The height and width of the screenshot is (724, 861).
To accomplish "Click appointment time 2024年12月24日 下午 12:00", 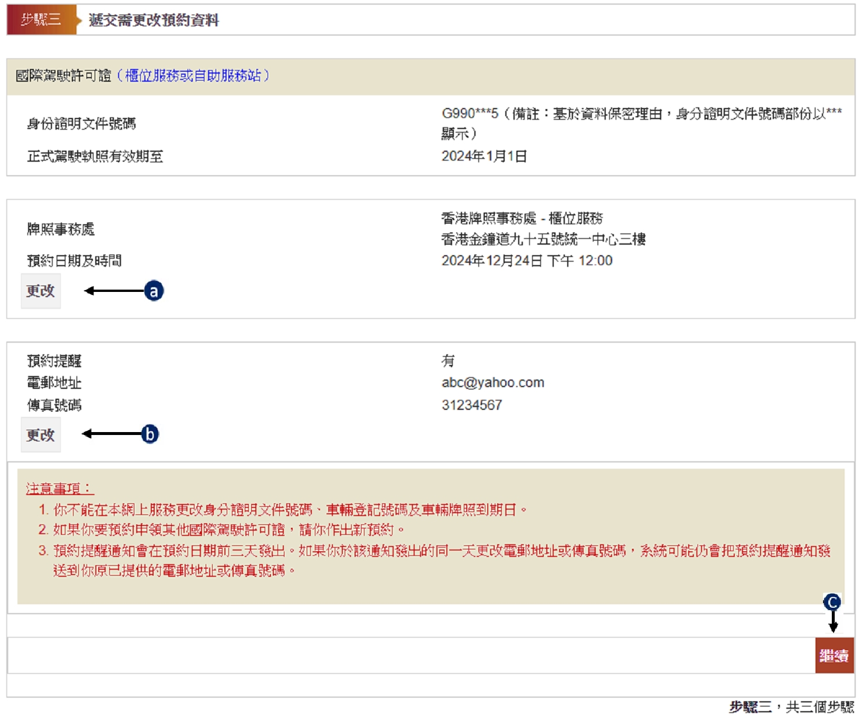I will click(x=526, y=261).
